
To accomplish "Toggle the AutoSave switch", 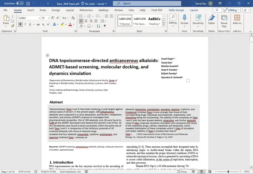I will (20, 3).
